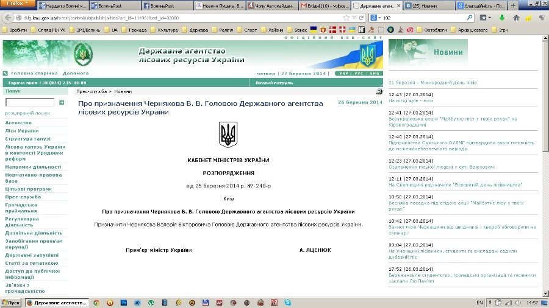
Task: Click the green downloads arrow icon
Action: [501, 18]
